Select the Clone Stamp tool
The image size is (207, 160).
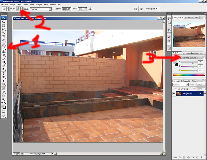click(4, 52)
